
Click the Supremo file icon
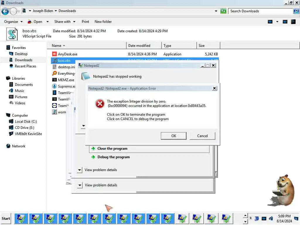click(x=54, y=86)
